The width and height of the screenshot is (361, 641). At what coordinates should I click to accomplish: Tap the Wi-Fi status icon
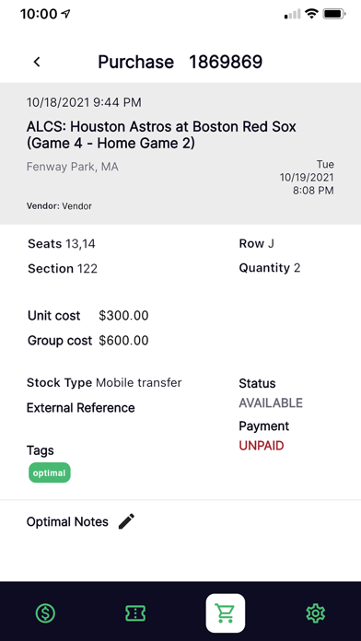point(311,15)
